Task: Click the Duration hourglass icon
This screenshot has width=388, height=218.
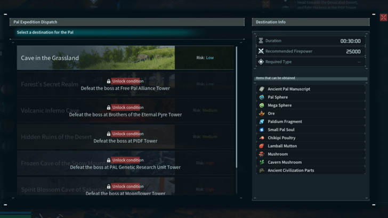Action: point(261,41)
